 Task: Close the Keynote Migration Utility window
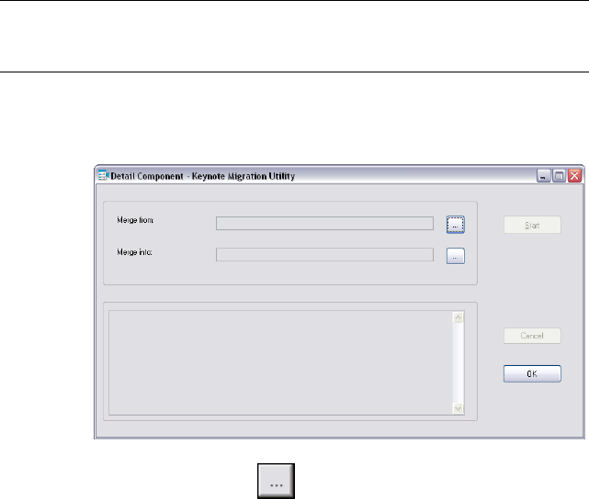tap(574, 176)
